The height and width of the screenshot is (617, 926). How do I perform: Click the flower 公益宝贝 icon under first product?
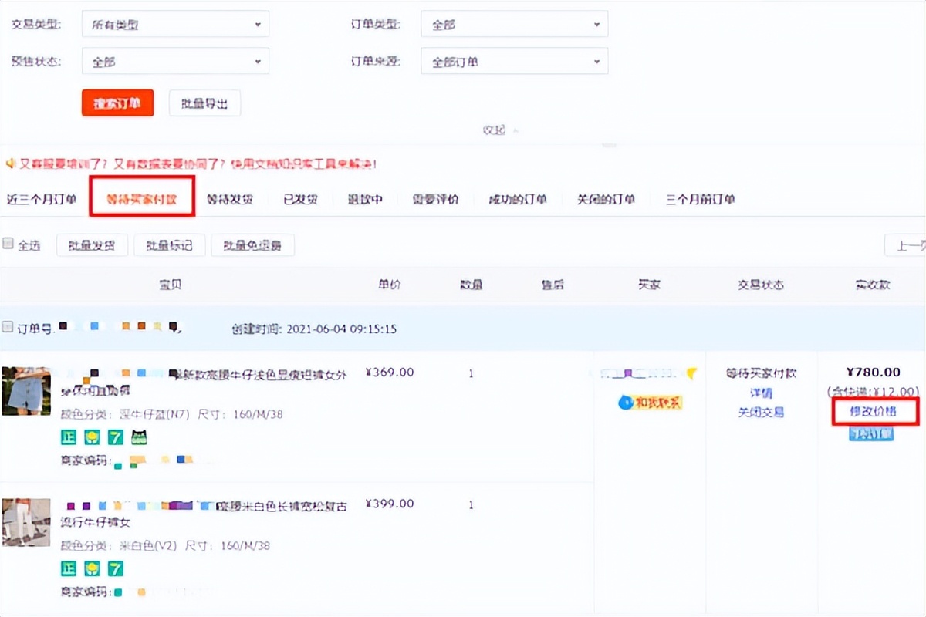pos(90,436)
